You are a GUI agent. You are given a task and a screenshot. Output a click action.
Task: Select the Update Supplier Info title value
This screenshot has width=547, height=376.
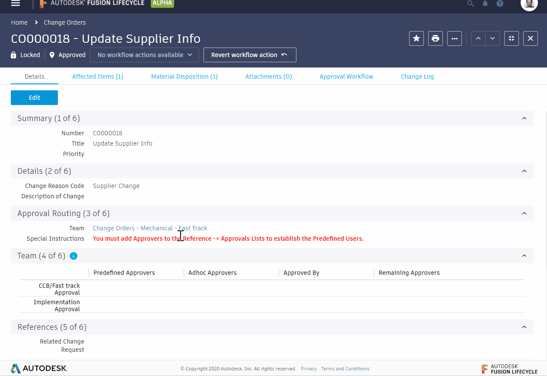(123, 143)
